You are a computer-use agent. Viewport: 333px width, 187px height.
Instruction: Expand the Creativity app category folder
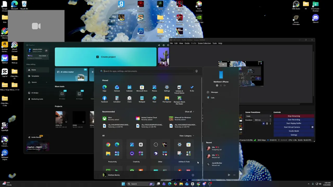[x=136, y=149]
